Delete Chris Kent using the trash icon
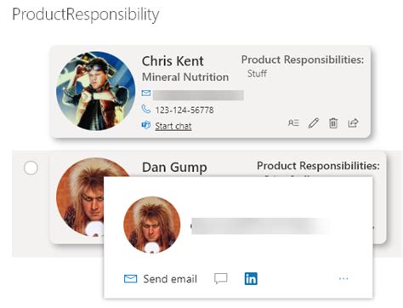Viewport: 403px width, 308px height. 333,123
